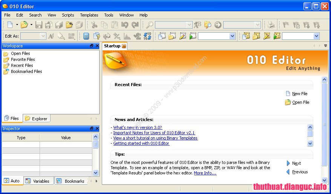Click the Save All toolbar icon
The image size is (331, 194).
pos(59,25)
